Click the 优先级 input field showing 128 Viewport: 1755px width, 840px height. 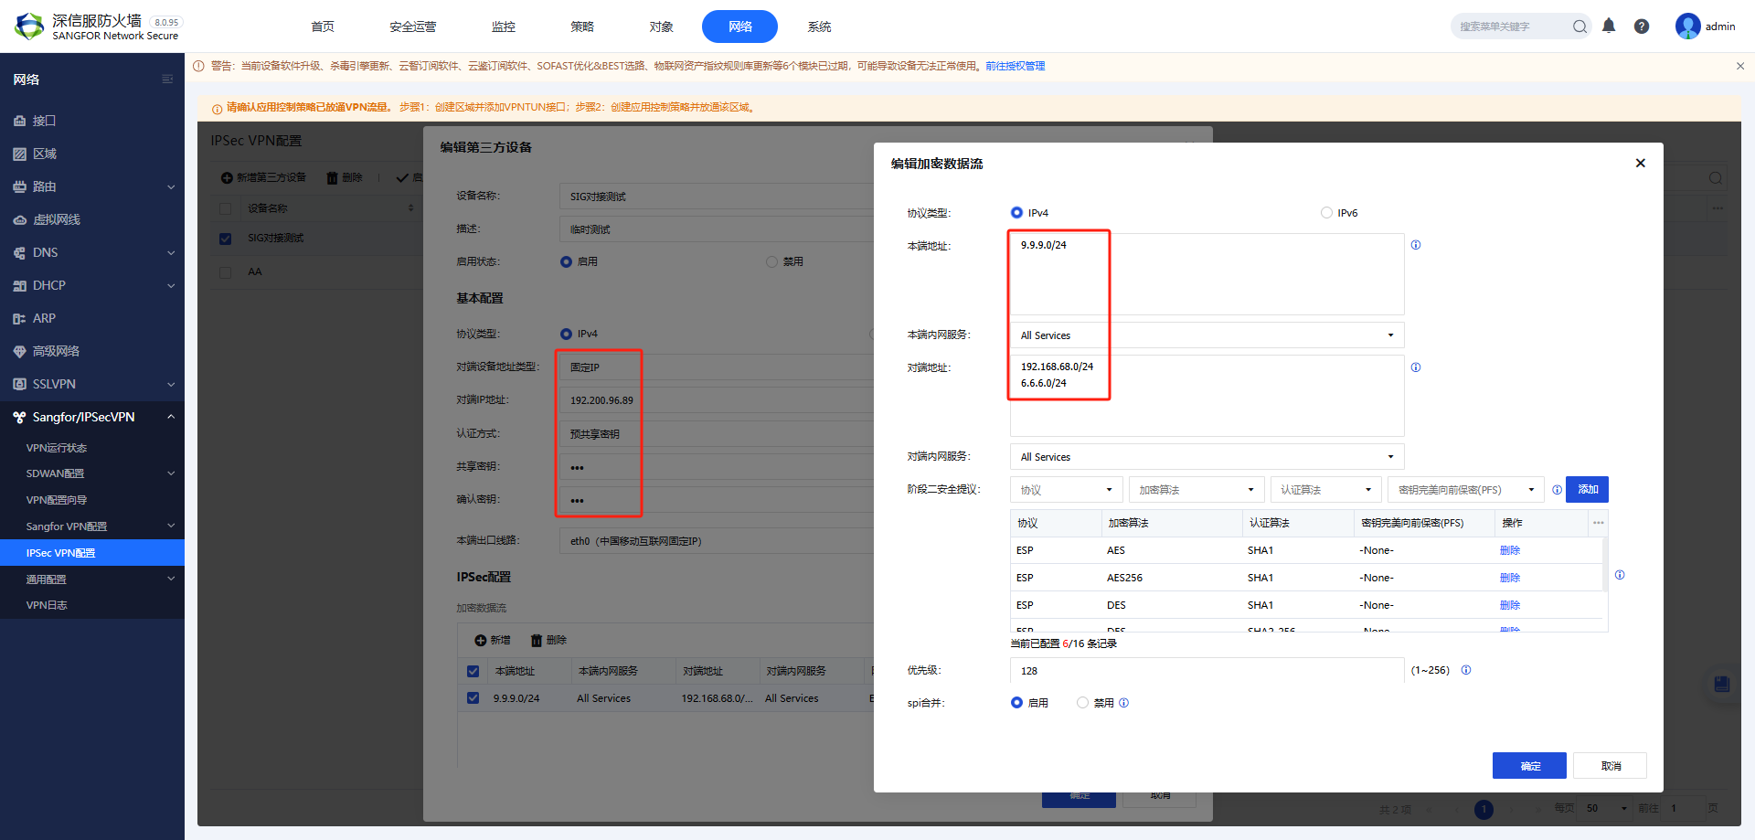(1207, 671)
